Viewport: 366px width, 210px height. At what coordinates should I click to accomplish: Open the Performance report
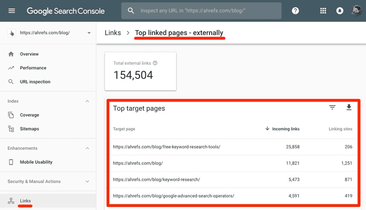pyautogui.click(x=33, y=68)
